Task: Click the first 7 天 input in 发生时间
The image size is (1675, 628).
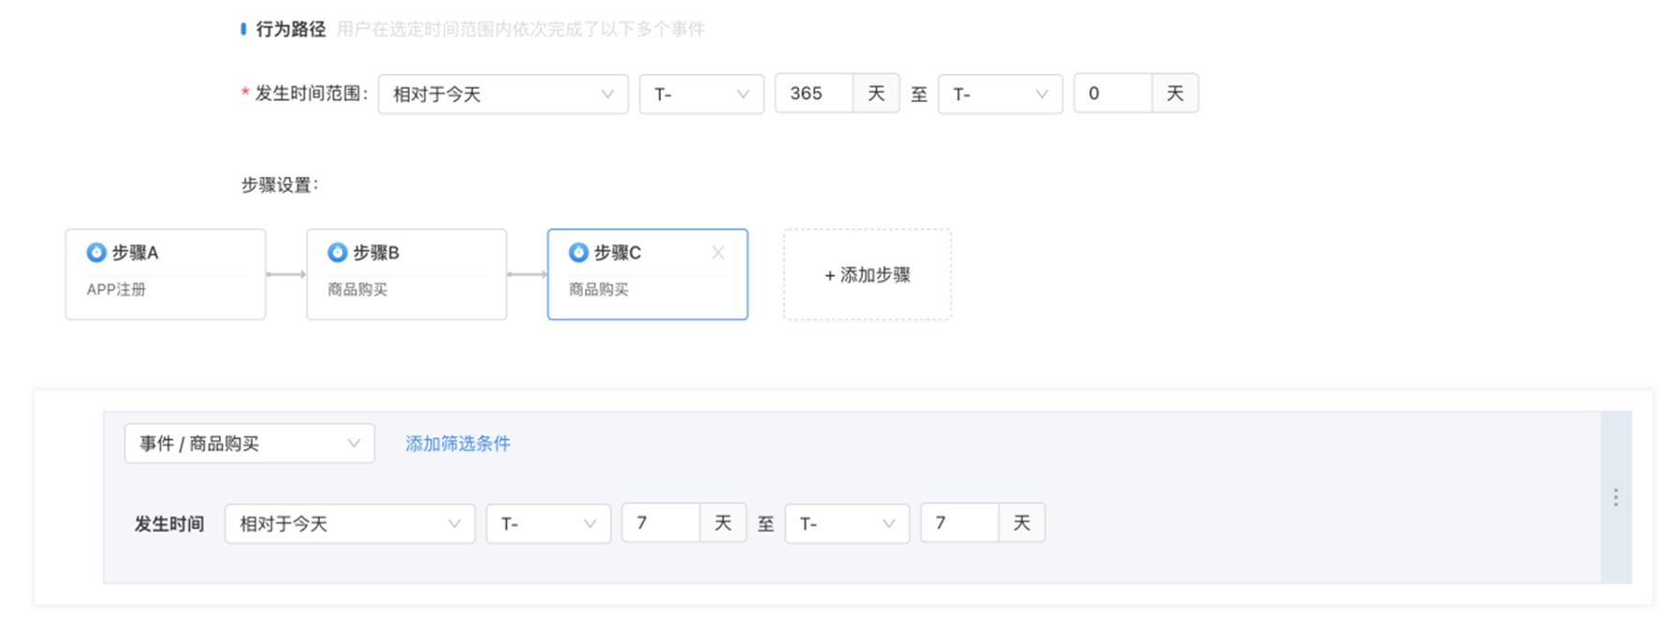Action: [661, 523]
